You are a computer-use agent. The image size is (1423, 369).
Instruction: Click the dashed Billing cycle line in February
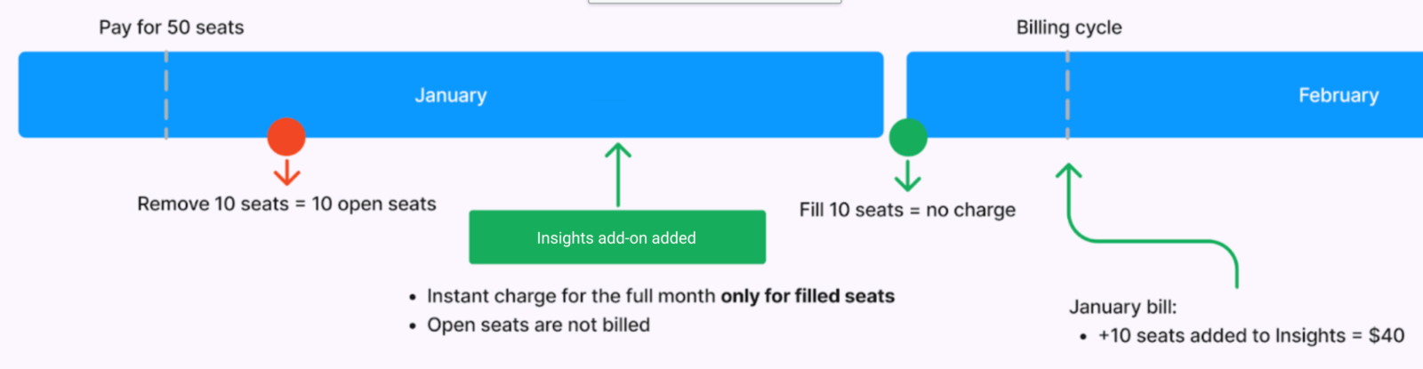1067,95
